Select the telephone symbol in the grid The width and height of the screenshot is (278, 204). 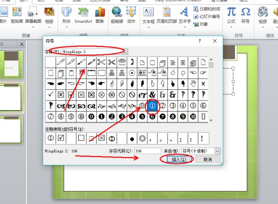tap(122, 62)
